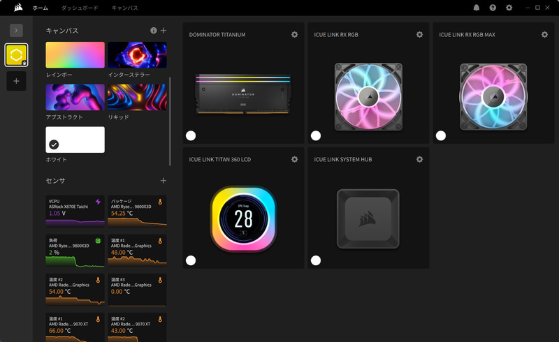Click 66.00 °C sensor thermometer icon
This screenshot has width=559, height=342.
pos(98,319)
